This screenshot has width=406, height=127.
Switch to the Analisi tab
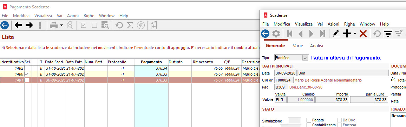[x=317, y=46]
